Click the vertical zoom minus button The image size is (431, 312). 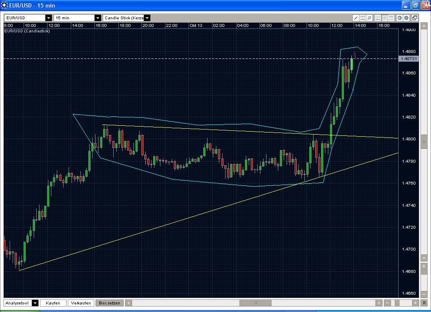[424, 294]
